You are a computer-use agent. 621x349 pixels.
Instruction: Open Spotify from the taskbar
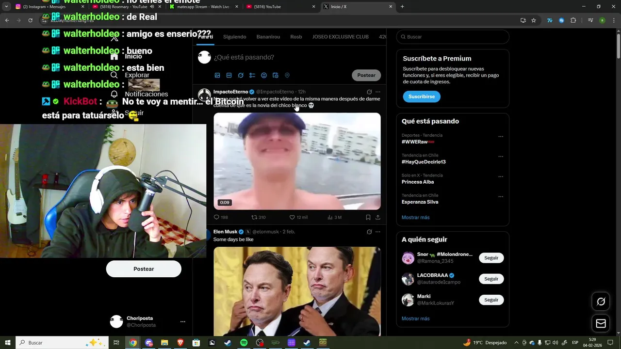pyautogui.click(x=244, y=343)
